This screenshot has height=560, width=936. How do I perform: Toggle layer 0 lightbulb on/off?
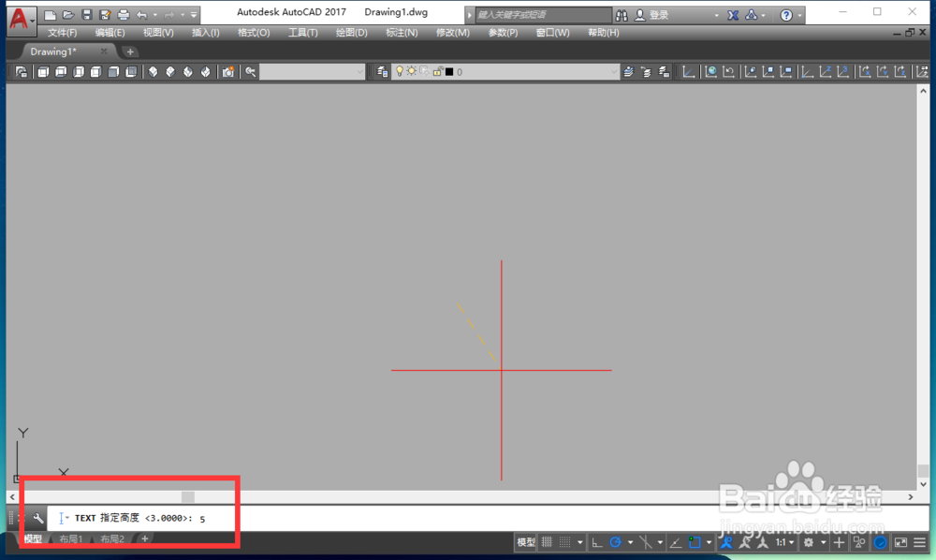(x=400, y=72)
